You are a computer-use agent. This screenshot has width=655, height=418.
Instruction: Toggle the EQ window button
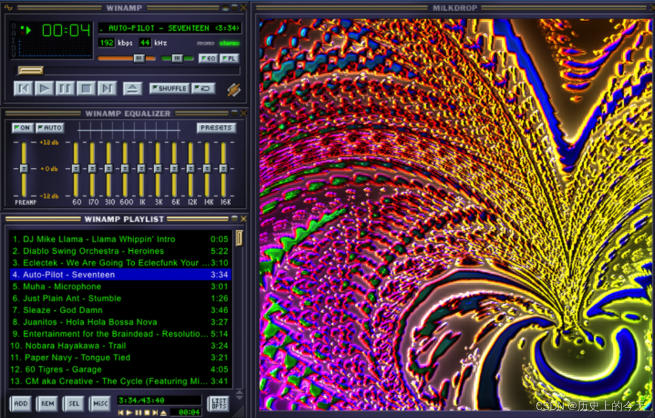pos(208,58)
